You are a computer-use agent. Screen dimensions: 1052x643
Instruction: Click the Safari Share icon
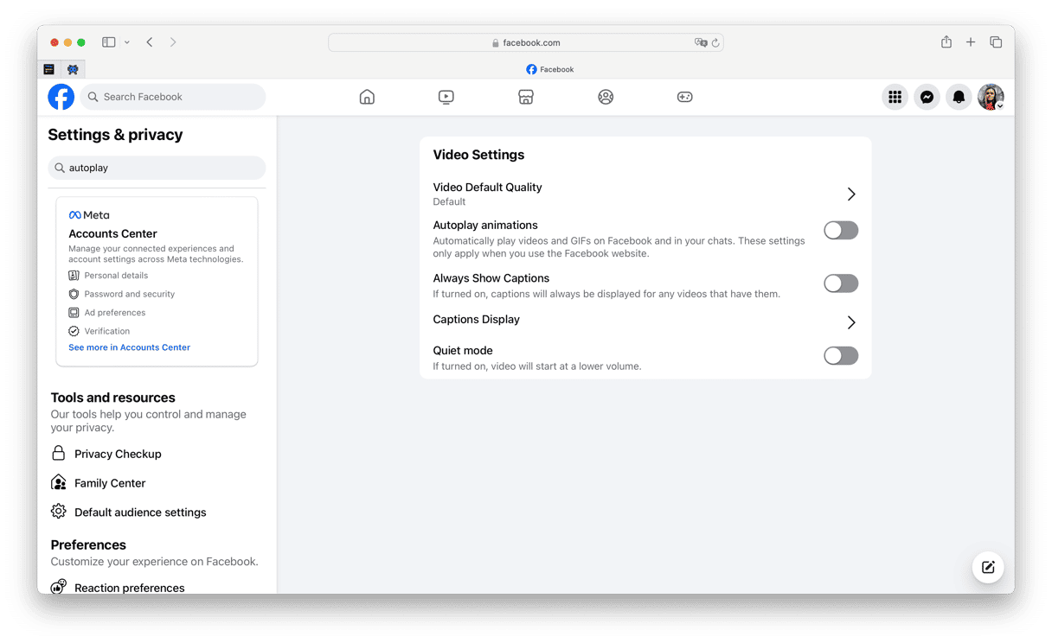point(946,41)
